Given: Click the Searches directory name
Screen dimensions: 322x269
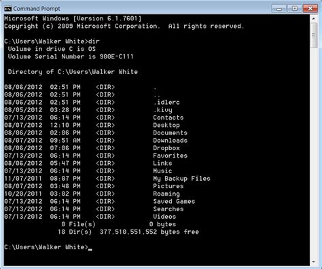Looking at the screenshot, I should 168,209.
